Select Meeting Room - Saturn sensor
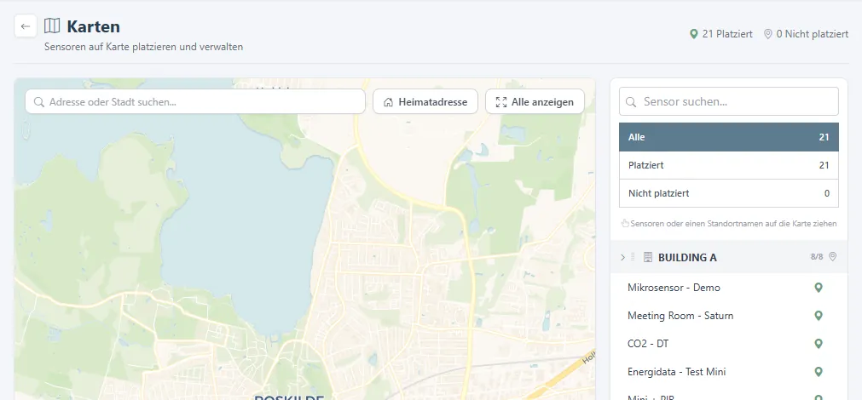 click(x=680, y=316)
